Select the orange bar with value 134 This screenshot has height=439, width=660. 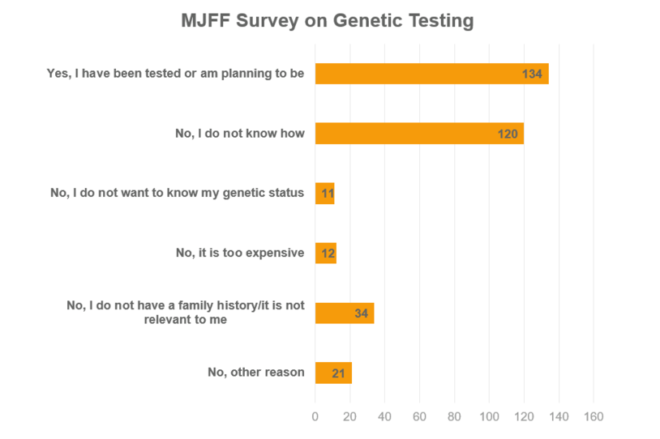pyautogui.click(x=431, y=74)
